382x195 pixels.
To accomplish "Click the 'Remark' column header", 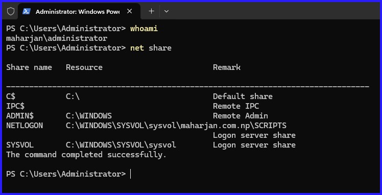I will tap(227, 67).
